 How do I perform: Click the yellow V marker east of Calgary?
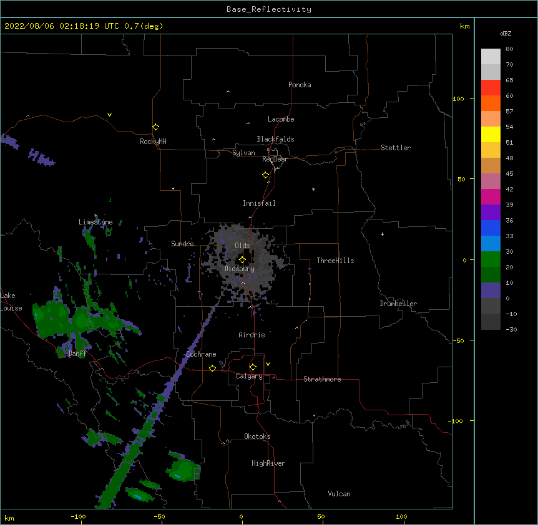click(x=268, y=364)
